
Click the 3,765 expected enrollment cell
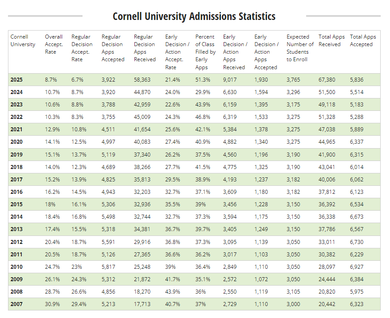point(294,80)
